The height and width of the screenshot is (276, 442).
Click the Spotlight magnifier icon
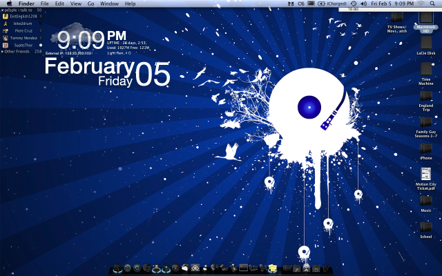pos(432,3)
